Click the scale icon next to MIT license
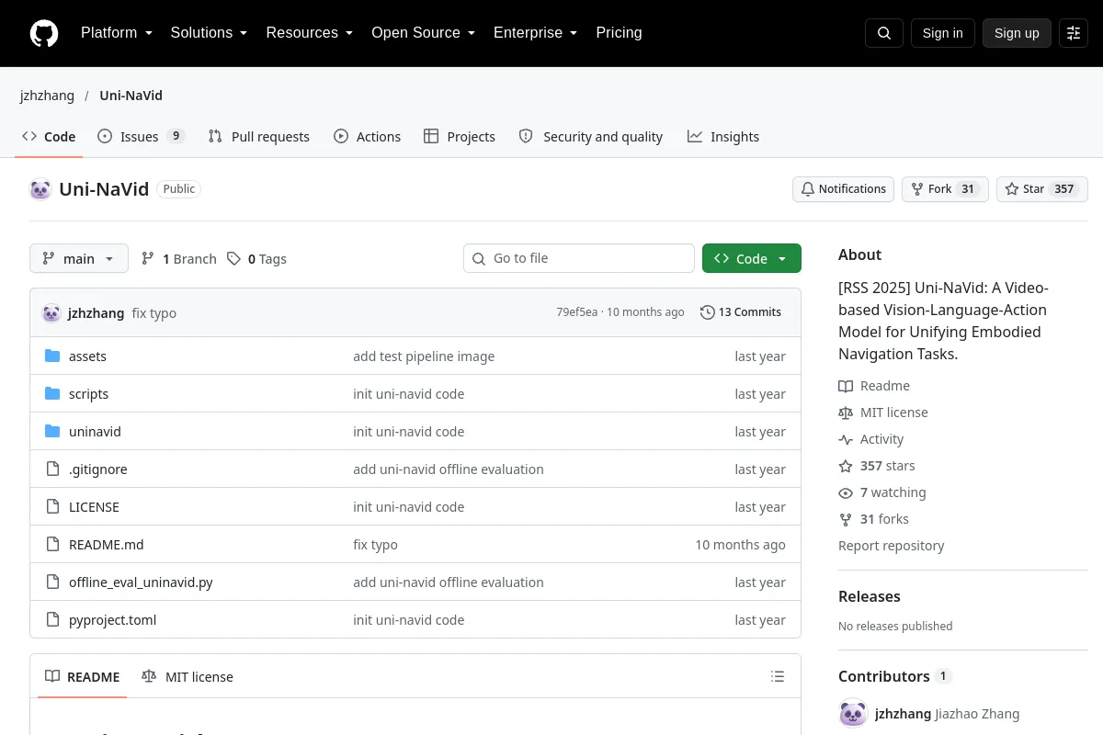Viewport: 1103px width, 735px height. tap(846, 413)
